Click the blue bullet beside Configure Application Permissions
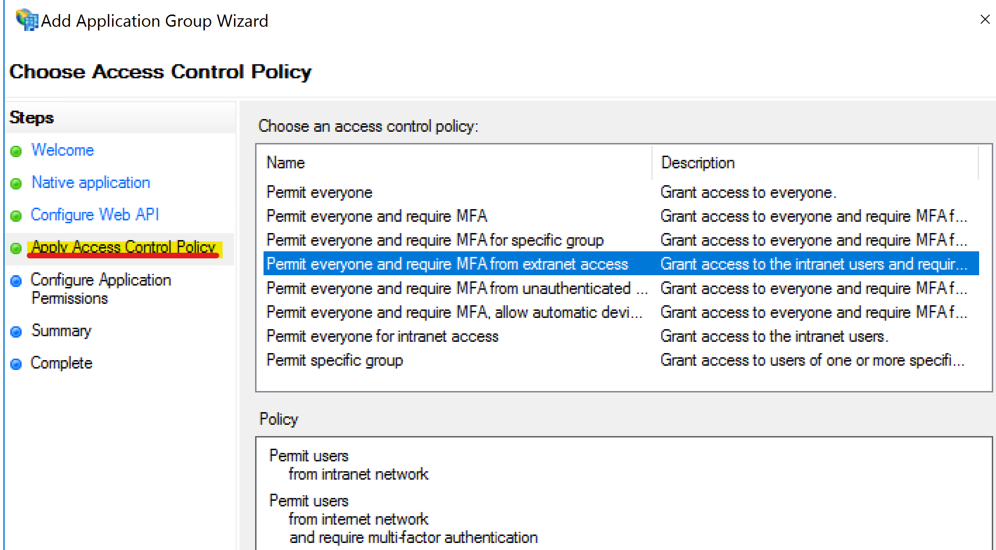The height and width of the screenshot is (550, 996). coord(16,281)
